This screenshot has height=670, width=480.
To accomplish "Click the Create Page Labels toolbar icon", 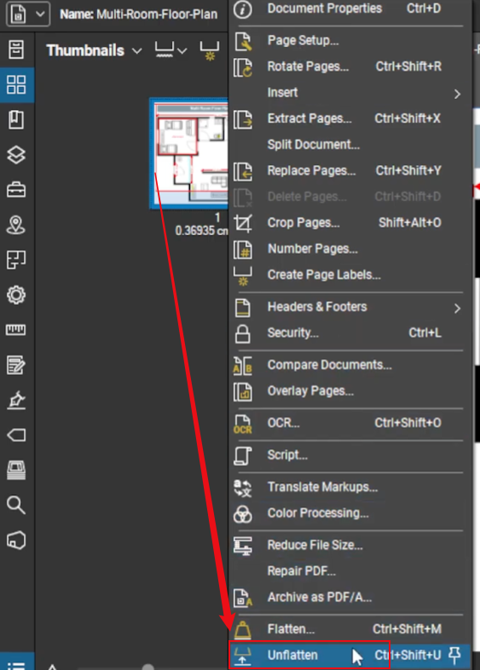I will click(210, 51).
